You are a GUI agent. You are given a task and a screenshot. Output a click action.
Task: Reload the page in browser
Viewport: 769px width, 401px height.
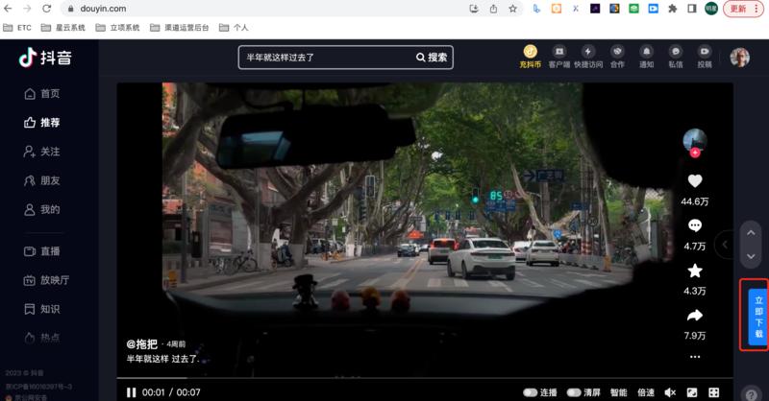46,9
